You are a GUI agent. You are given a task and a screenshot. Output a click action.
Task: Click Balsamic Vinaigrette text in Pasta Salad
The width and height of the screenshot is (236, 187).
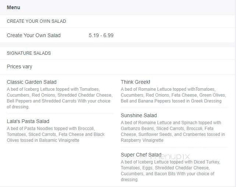[59, 140]
